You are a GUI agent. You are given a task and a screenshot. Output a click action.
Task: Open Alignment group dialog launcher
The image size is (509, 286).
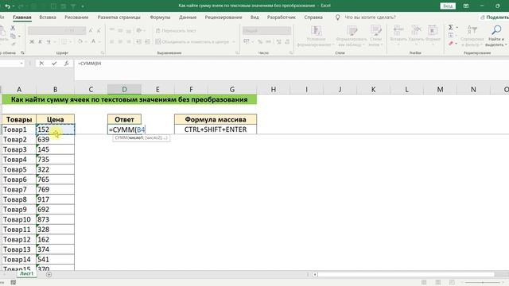coord(237,52)
